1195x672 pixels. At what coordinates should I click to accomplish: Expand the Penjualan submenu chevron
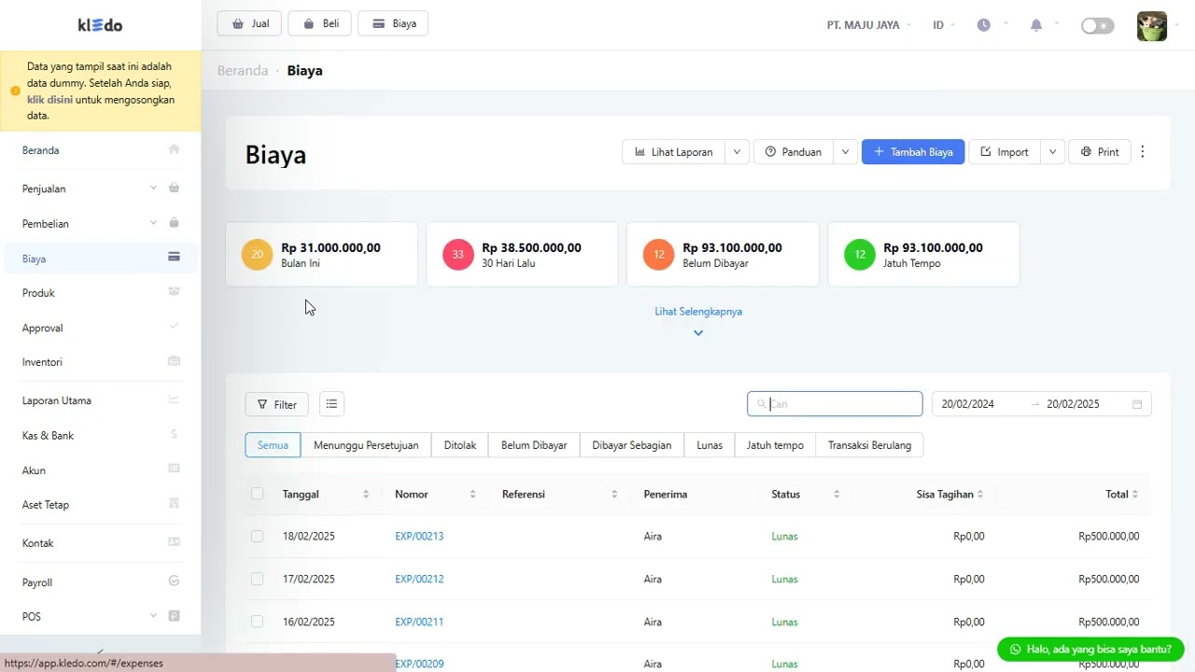point(153,188)
